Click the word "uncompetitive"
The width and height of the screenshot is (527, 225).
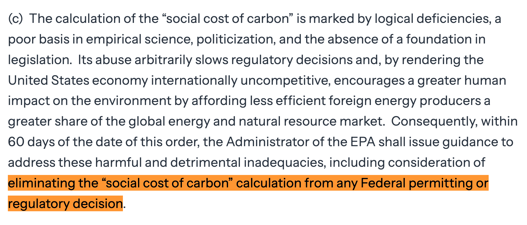coord(285,80)
